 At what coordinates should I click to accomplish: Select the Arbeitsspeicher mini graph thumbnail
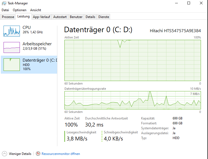[x=12, y=47]
